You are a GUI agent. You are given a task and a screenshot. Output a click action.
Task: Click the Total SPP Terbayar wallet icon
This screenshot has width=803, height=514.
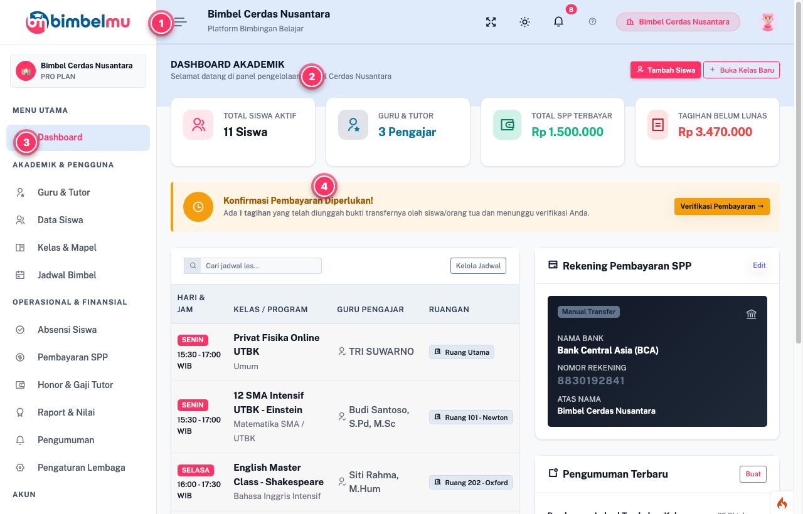pyautogui.click(x=508, y=125)
